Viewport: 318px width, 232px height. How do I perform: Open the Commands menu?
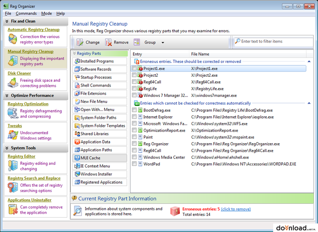point(26,13)
